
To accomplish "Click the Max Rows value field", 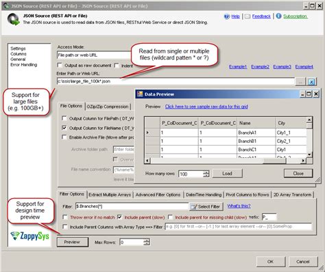I will click(x=132, y=242).
